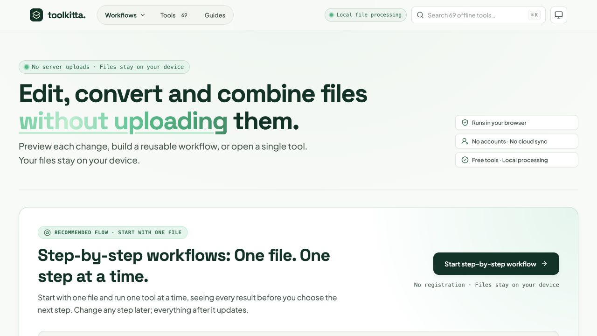This screenshot has width=597, height=336.
Task: Open the Guides section
Action: pos(215,15)
